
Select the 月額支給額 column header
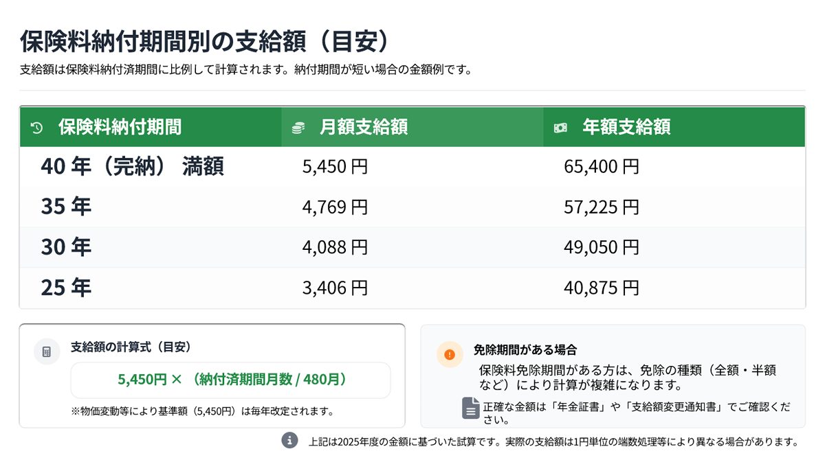point(364,127)
